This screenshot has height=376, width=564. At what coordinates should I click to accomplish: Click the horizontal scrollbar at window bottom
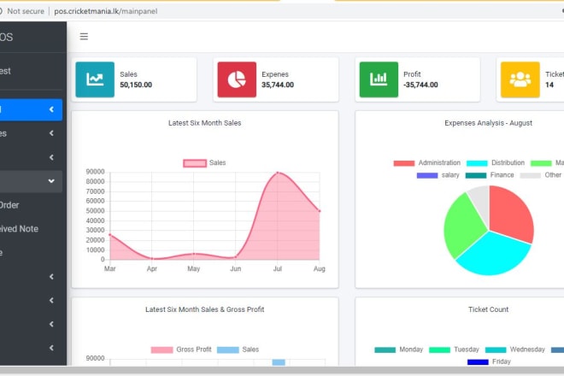pos(282,370)
